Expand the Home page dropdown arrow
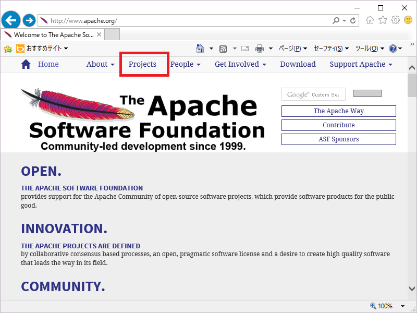This screenshot has height=313, width=417. (x=211, y=49)
